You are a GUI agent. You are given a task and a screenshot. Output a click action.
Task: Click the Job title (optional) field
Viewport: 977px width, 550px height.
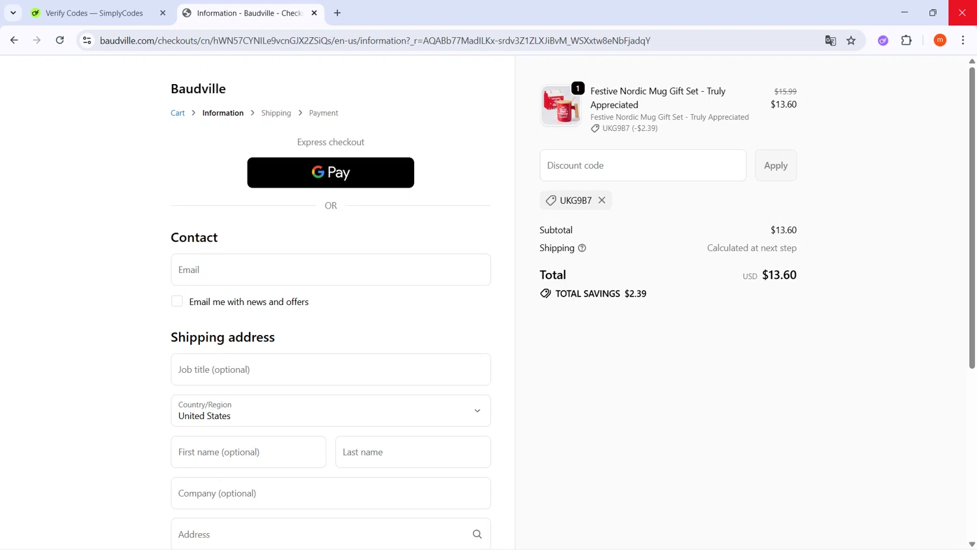pyautogui.click(x=331, y=369)
